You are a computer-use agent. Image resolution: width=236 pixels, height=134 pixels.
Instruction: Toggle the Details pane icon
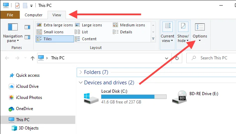[x=27, y=37]
